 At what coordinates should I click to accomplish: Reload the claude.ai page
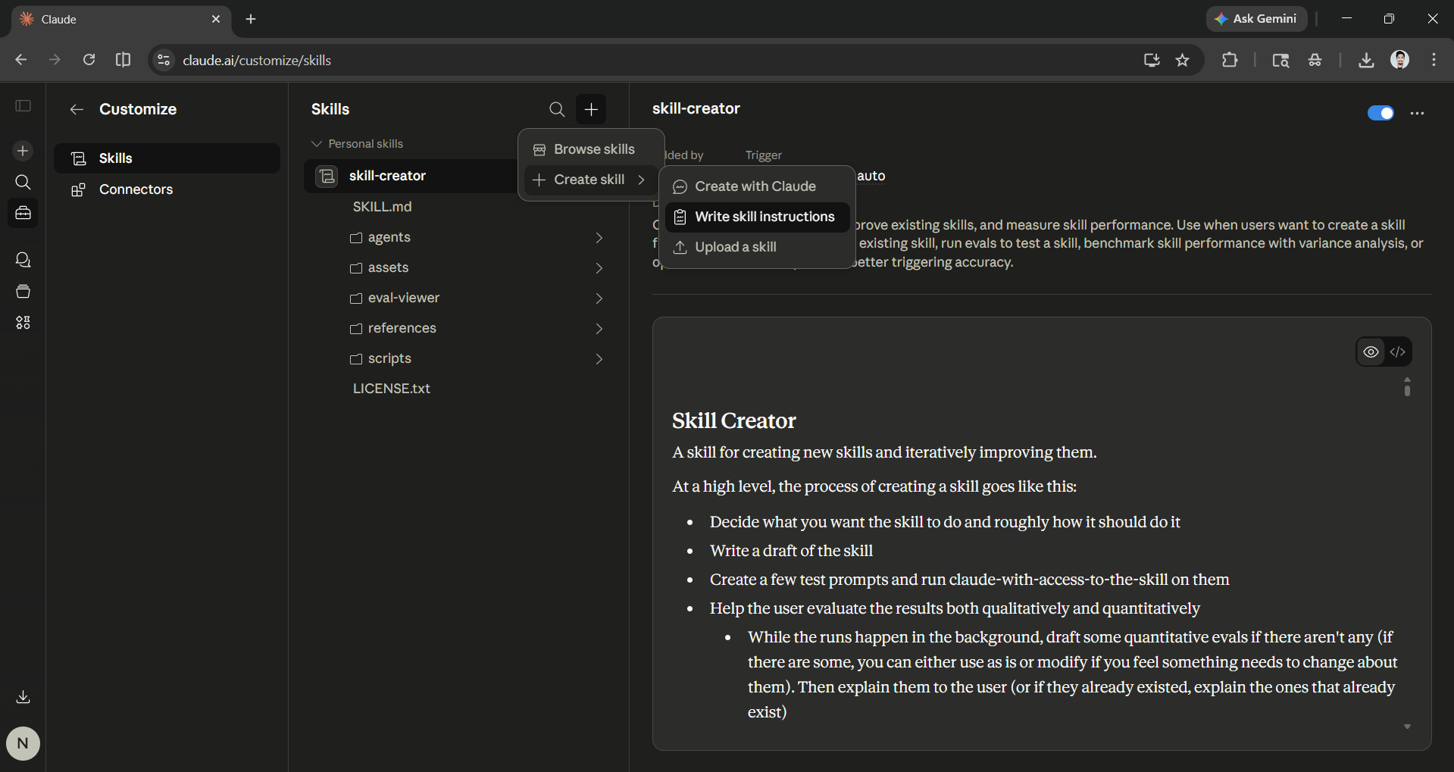[89, 60]
